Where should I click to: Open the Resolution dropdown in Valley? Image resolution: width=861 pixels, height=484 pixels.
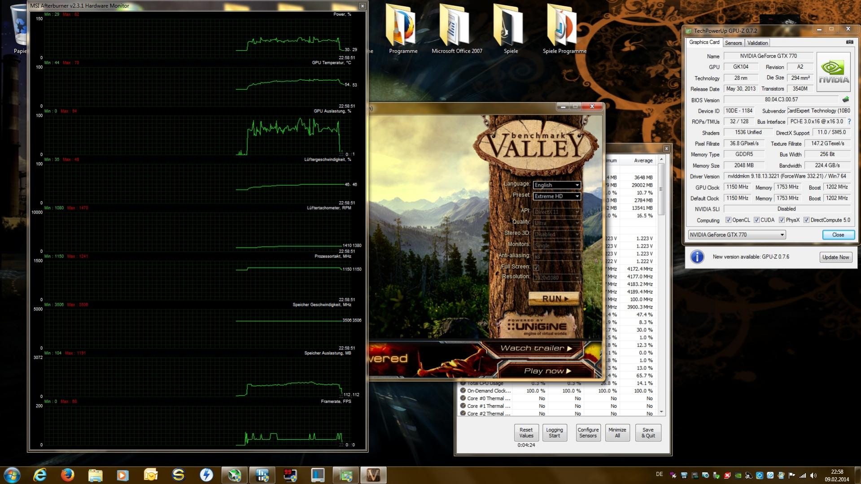(x=556, y=278)
